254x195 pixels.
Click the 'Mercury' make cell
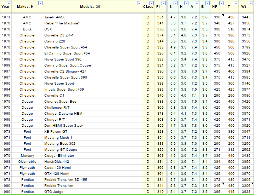tap(27, 155)
